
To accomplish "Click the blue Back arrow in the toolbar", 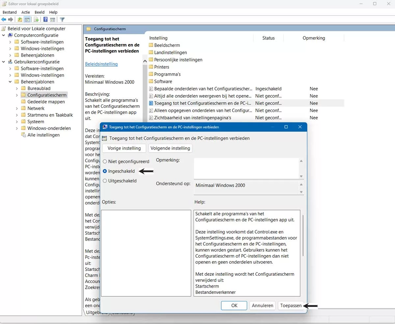I will tap(4, 20).
